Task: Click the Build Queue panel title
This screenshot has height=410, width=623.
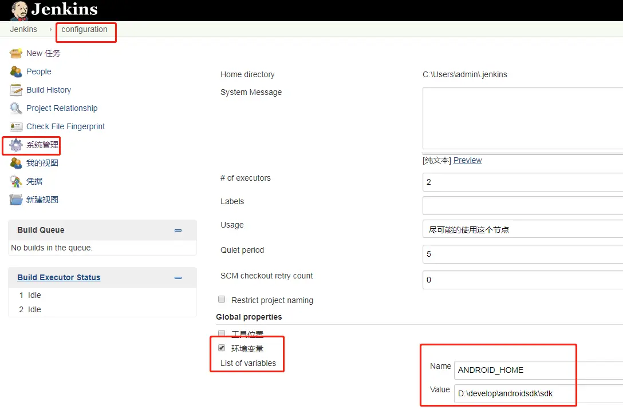Action: coord(41,230)
